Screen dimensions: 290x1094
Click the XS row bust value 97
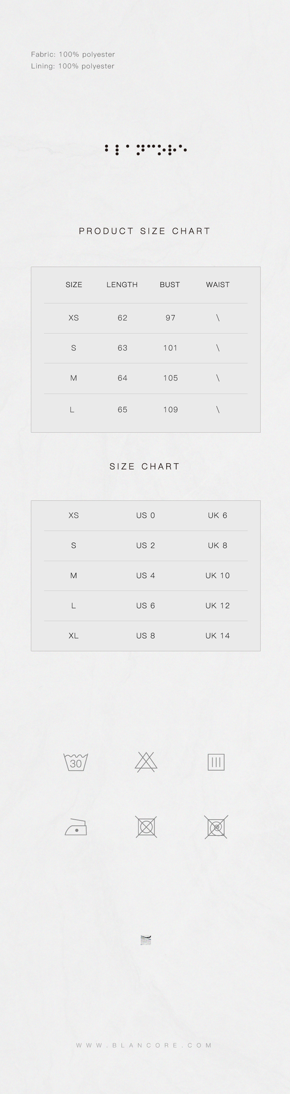(x=170, y=318)
